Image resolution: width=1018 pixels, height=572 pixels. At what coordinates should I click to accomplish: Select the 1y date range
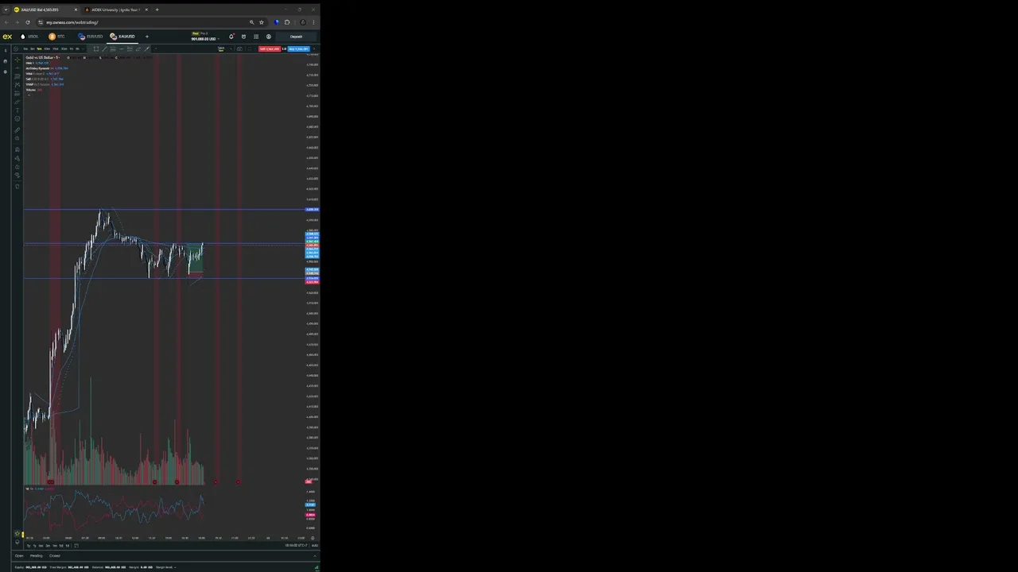(35, 546)
